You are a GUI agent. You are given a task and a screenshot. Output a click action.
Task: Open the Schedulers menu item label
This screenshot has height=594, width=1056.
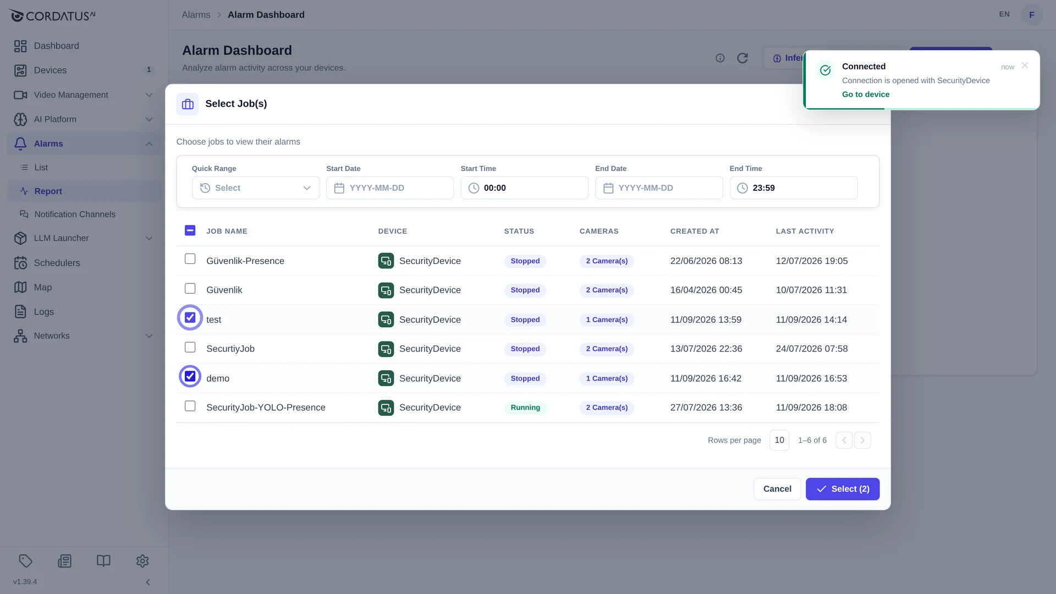coord(57,263)
